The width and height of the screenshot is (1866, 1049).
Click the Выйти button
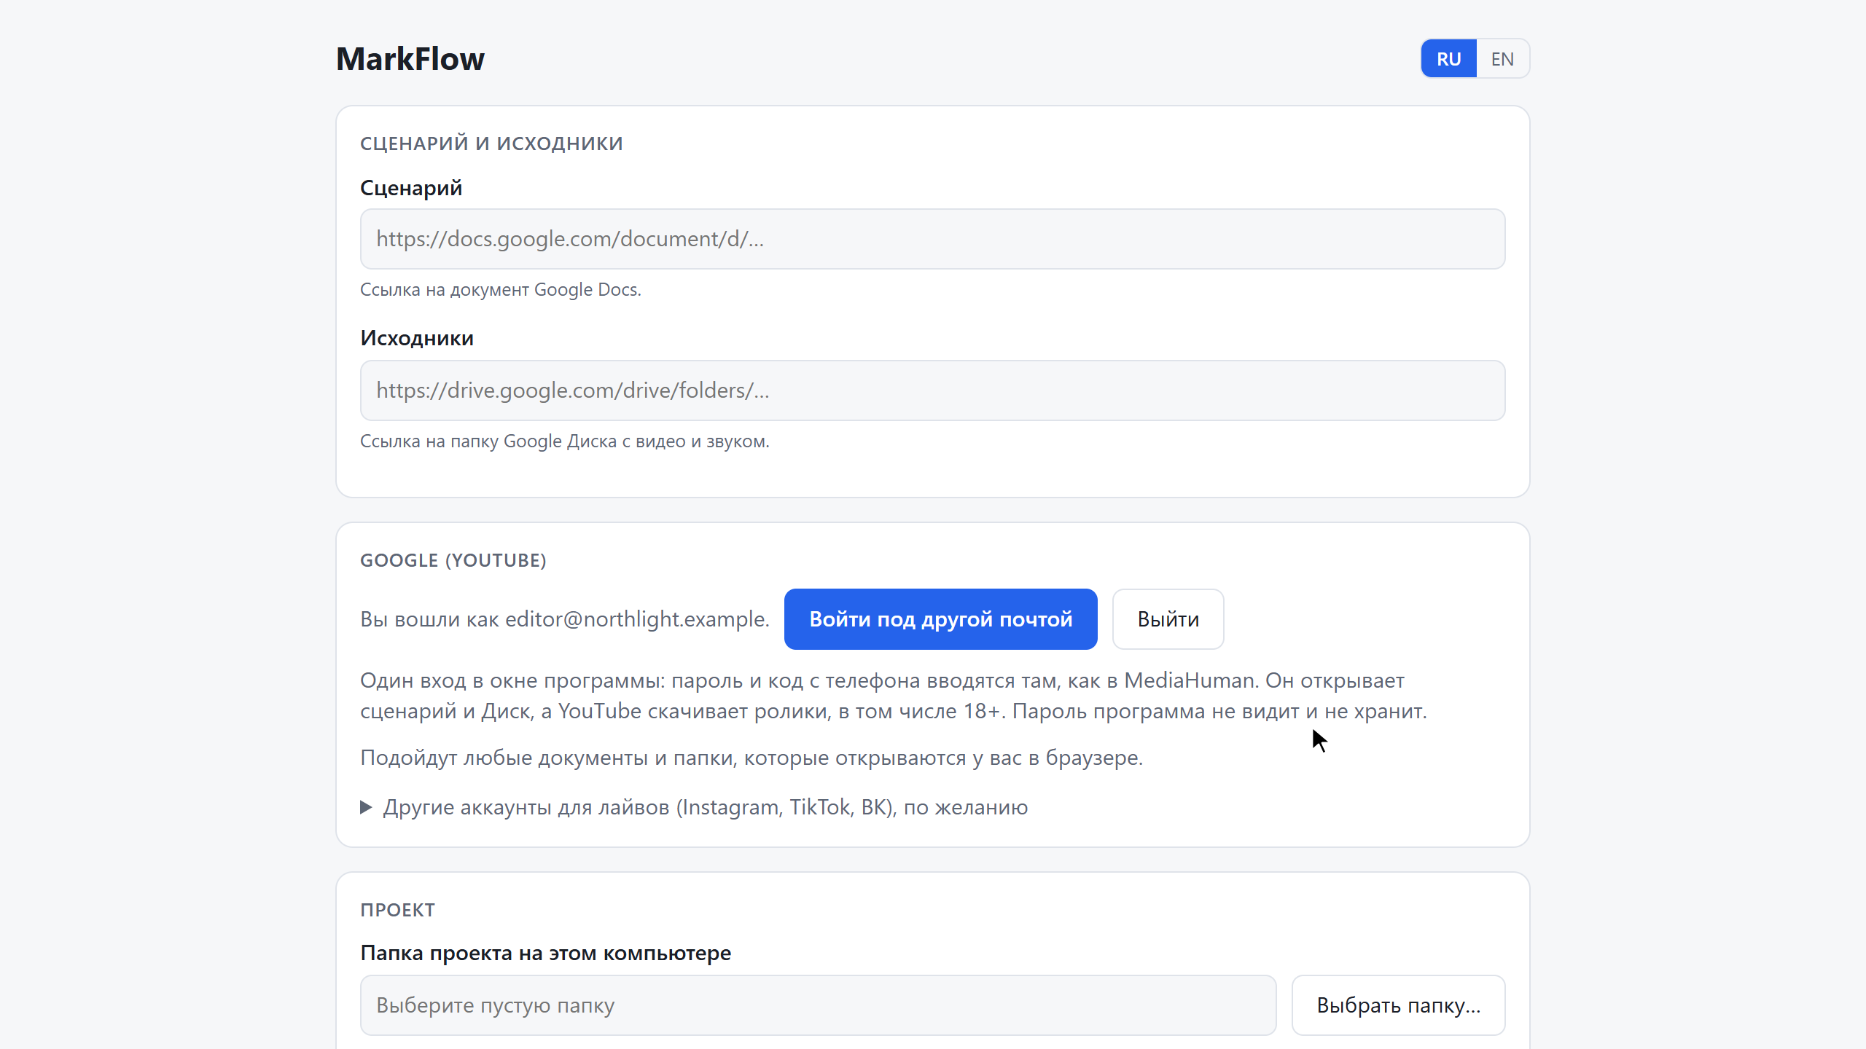(x=1168, y=619)
